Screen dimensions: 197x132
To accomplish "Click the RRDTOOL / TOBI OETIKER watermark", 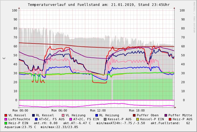I will coord(194,17).
